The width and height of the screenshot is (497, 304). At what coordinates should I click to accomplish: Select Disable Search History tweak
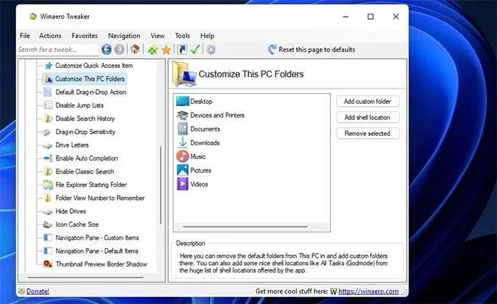(x=85, y=118)
